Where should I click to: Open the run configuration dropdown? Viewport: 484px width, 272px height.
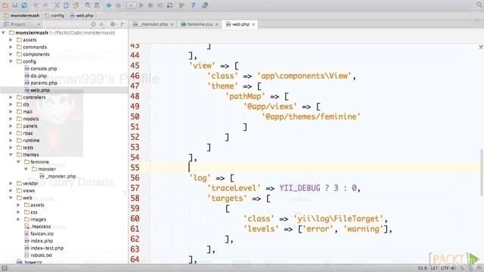coord(131,5)
